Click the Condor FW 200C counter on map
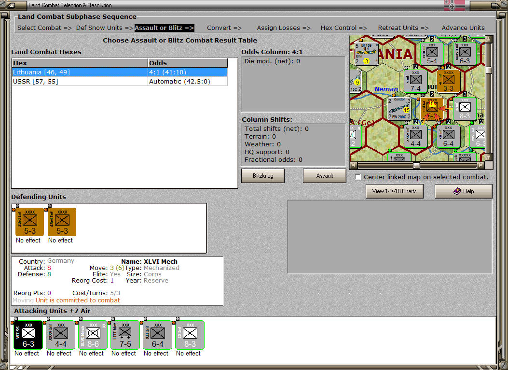The image size is (508, 370). click(x=399, y=109)
